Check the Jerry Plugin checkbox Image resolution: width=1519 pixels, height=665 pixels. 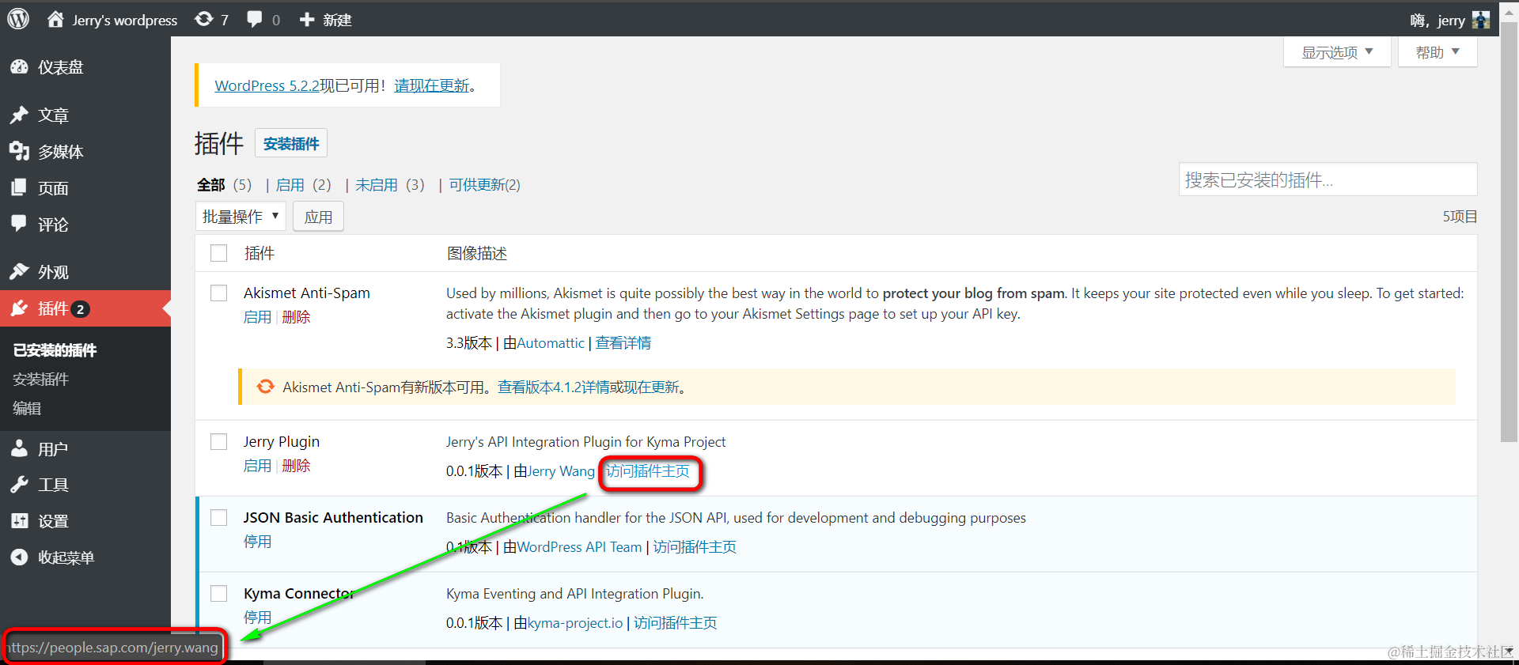coord(219,441)
